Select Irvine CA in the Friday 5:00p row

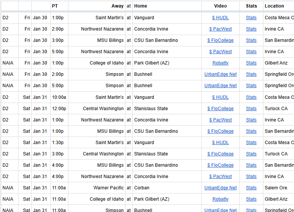[x=279, y=52]
